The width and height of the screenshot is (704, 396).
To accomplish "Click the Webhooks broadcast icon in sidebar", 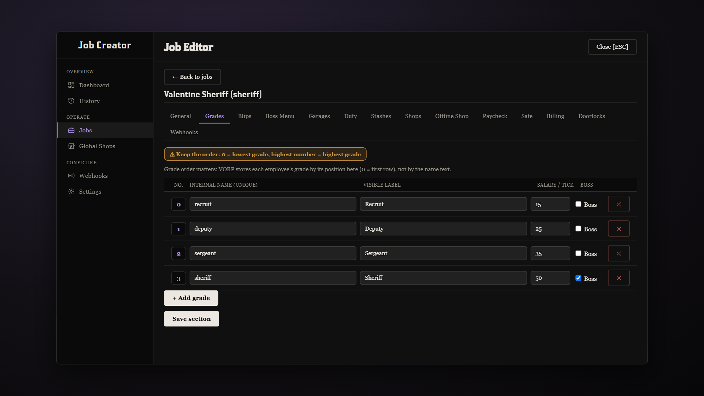I will (x=71, y=176).
